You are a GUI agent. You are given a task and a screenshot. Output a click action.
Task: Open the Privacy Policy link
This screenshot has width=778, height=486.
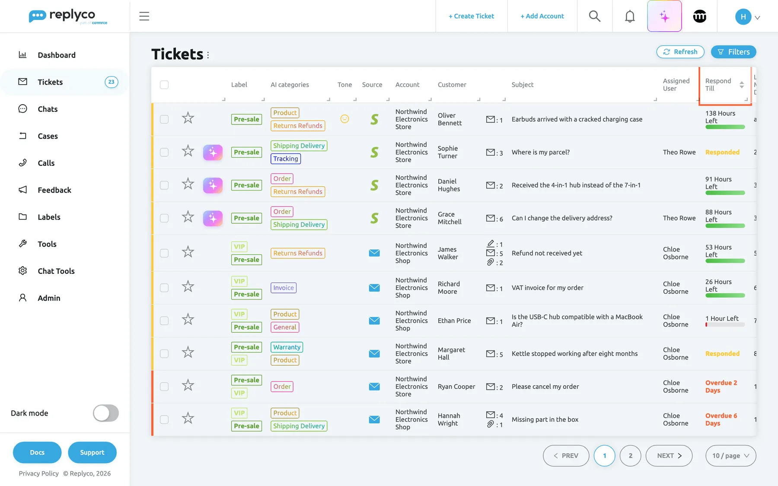[38, 473]
